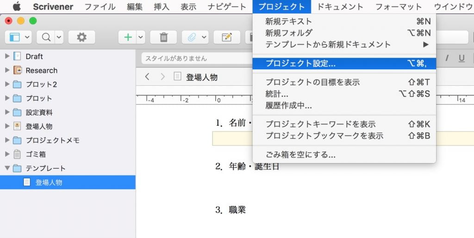Choose プロジェクトブックマークを表示
The image size is (474, 238).
point(344,136)
